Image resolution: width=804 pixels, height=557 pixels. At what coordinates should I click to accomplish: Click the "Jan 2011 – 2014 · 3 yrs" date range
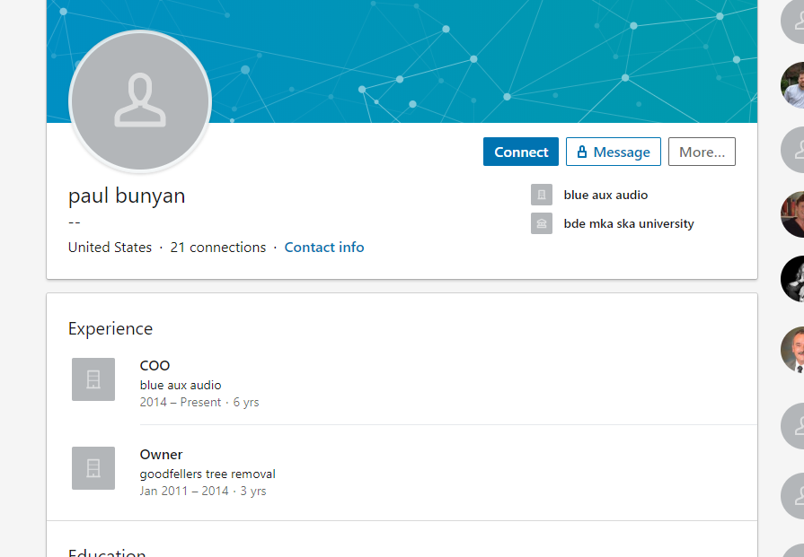coord(203,491)
